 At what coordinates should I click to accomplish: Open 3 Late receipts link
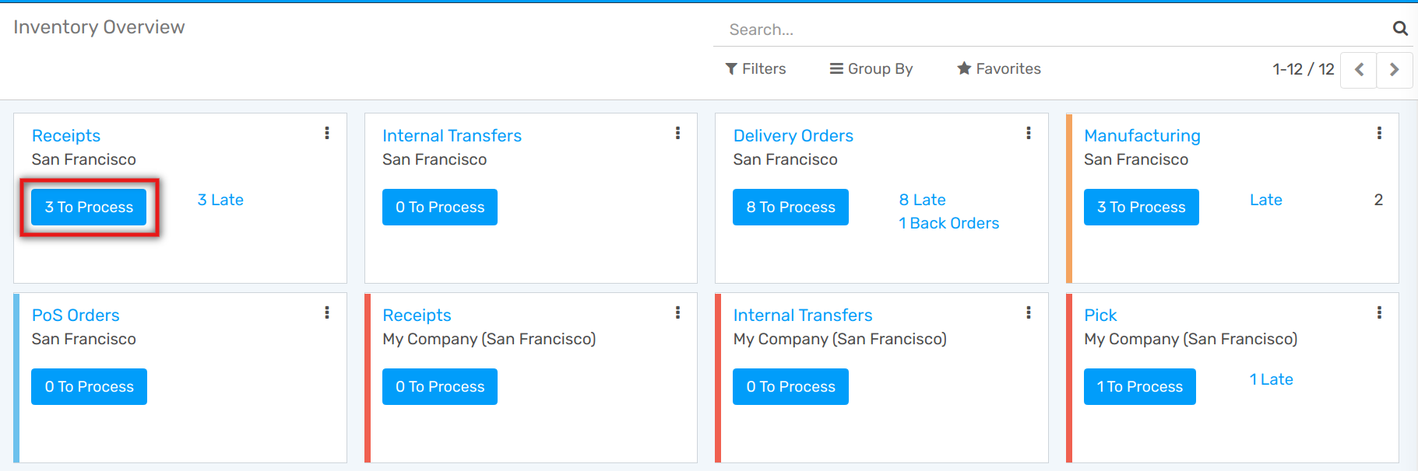(x=220, y=200)
